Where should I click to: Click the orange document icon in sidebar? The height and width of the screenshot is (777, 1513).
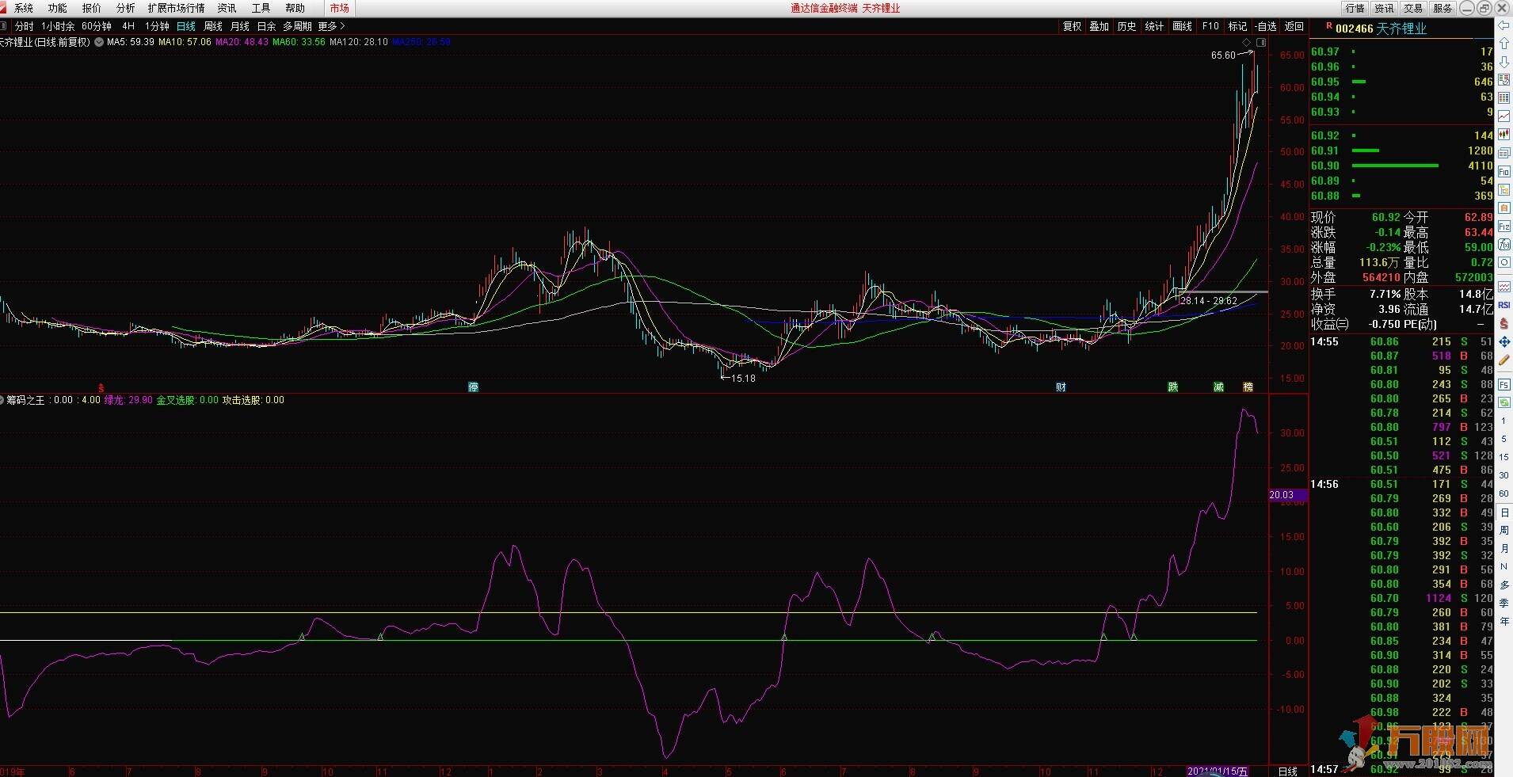(1503, 208)
